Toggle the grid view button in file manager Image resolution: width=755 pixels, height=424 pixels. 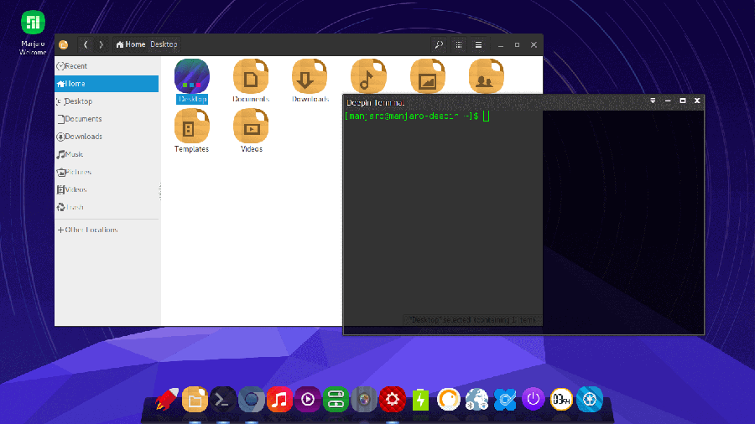click(x=459, y=44)
